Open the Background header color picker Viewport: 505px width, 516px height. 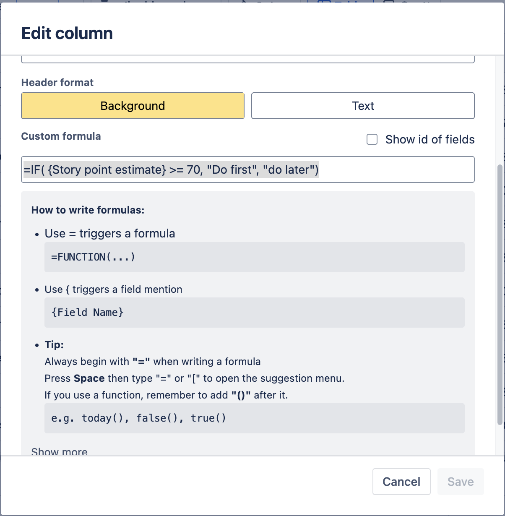click(133, 106)
